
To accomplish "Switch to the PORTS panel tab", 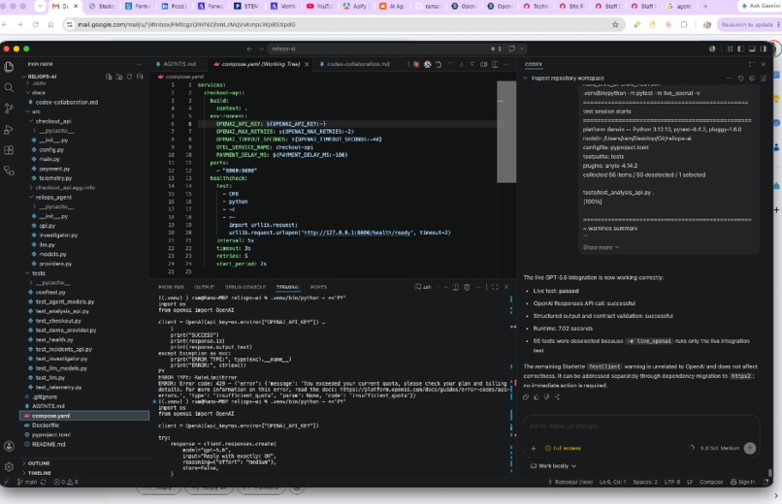I will coord(318,287).
